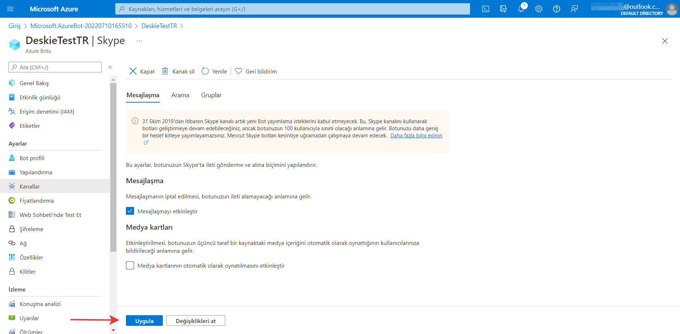Open Yapılandırma in the sidebar
Screen dimensions: 680x334
click(36, 172)
